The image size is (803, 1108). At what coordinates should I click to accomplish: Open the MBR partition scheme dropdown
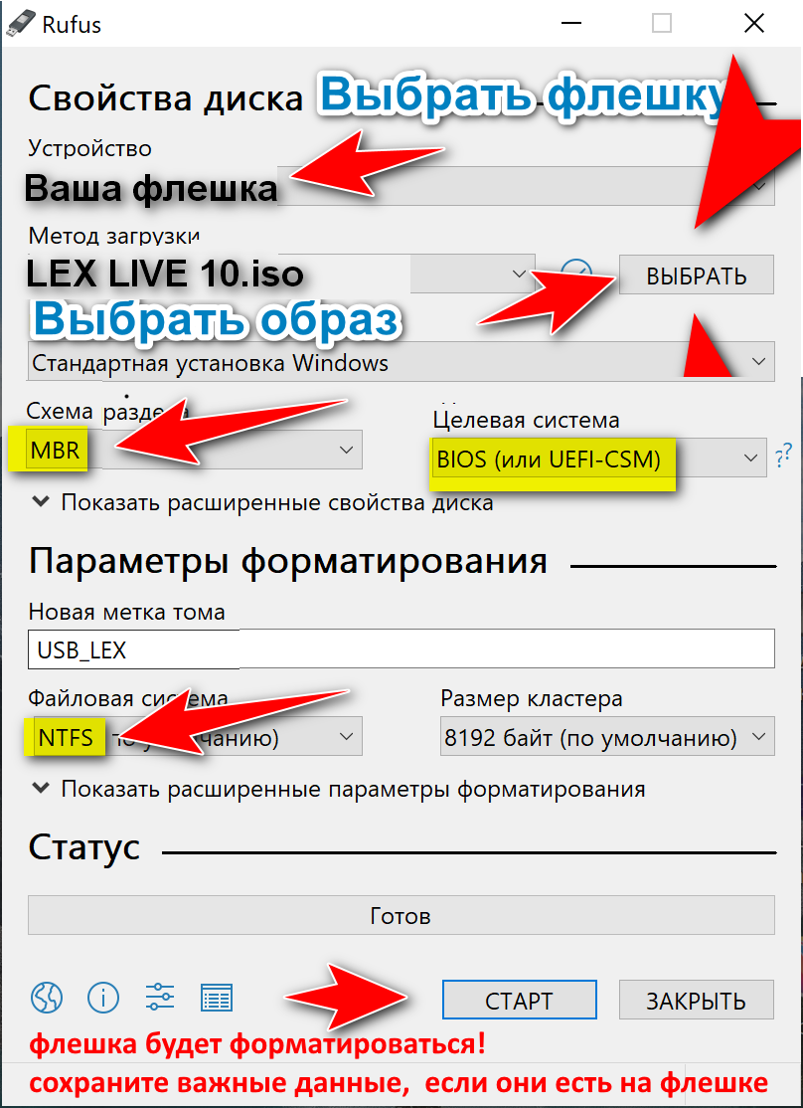coord(195,450)
